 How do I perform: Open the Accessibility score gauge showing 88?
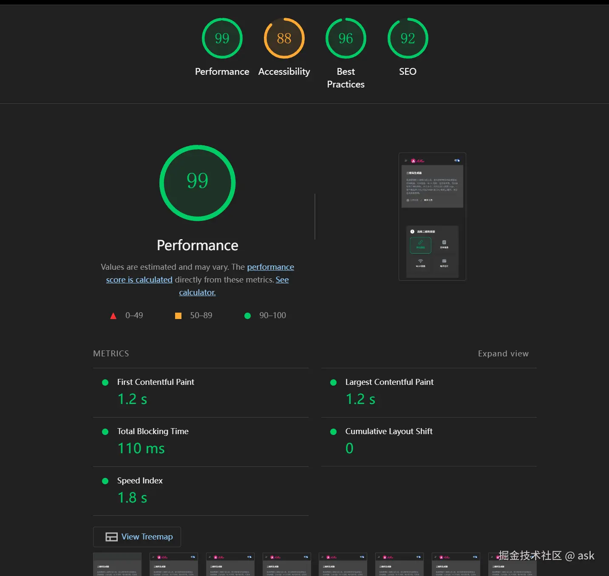[284, 38]
